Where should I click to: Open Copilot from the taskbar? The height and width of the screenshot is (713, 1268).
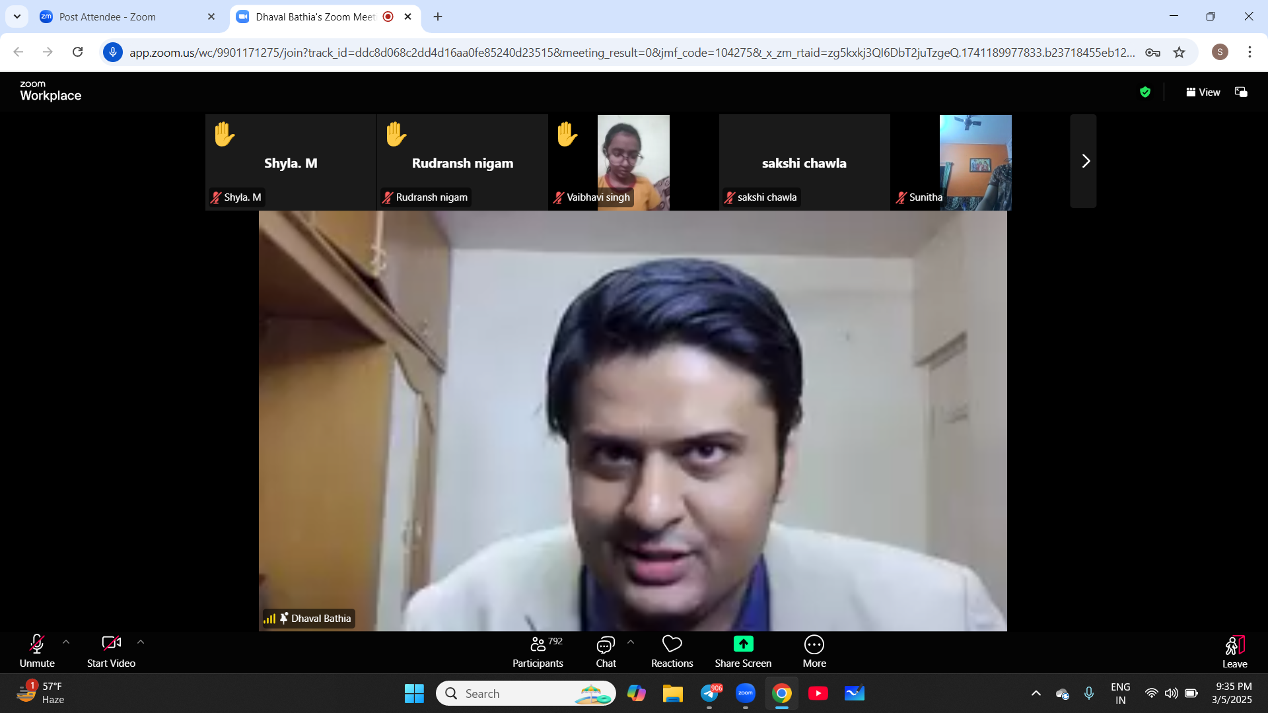coord(637,693)
